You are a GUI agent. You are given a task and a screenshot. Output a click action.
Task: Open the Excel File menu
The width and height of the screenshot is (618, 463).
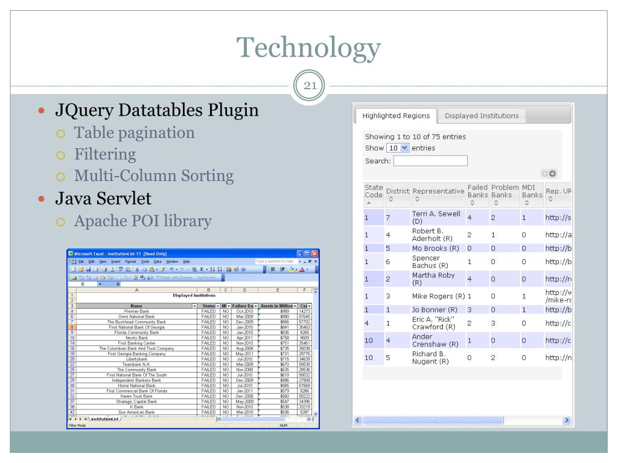[81, 262]
